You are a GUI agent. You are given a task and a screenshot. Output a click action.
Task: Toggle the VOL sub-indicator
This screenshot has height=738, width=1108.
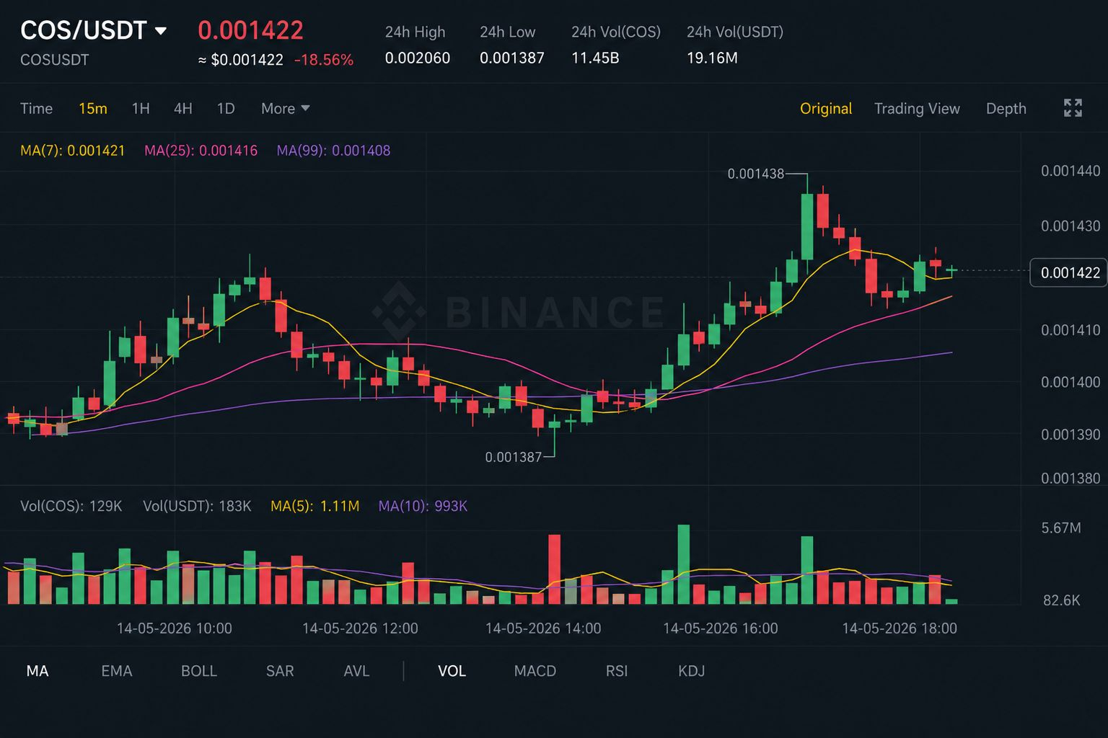(x=452, y=671)
